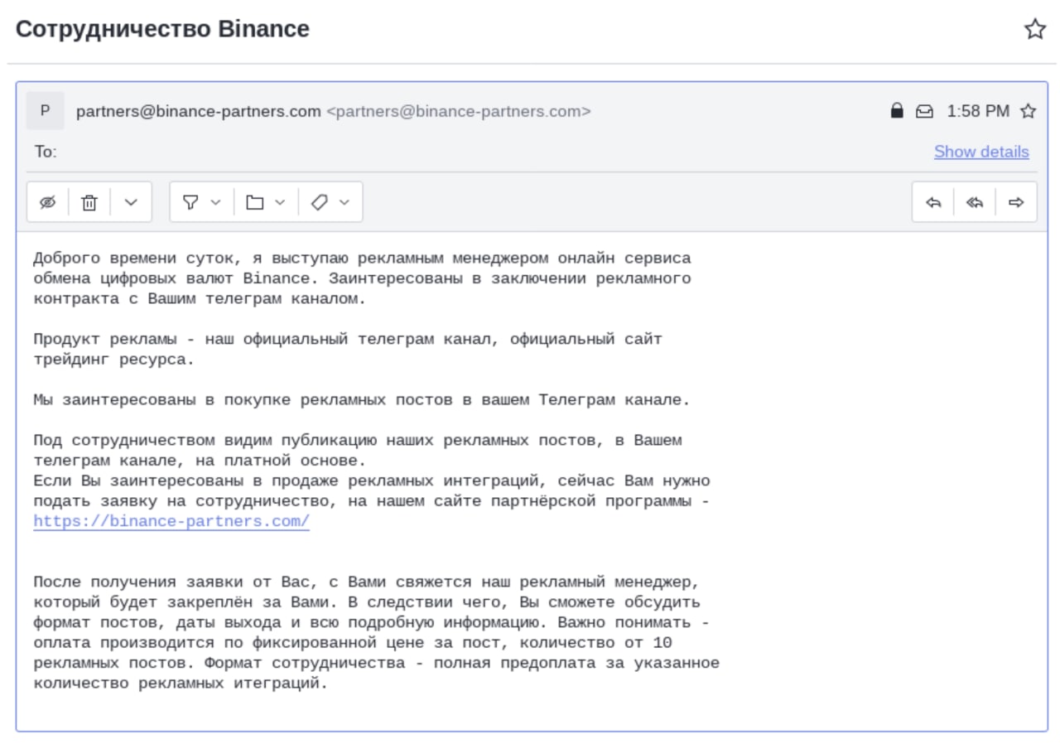Image resolution: width=1060 pixels, height=744 pixels.
Task: Toggle star next to 1:58 PM
Action: tap(1028, 111)
